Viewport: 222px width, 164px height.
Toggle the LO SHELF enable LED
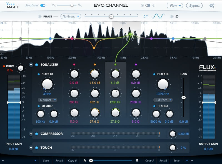(39, 106)
